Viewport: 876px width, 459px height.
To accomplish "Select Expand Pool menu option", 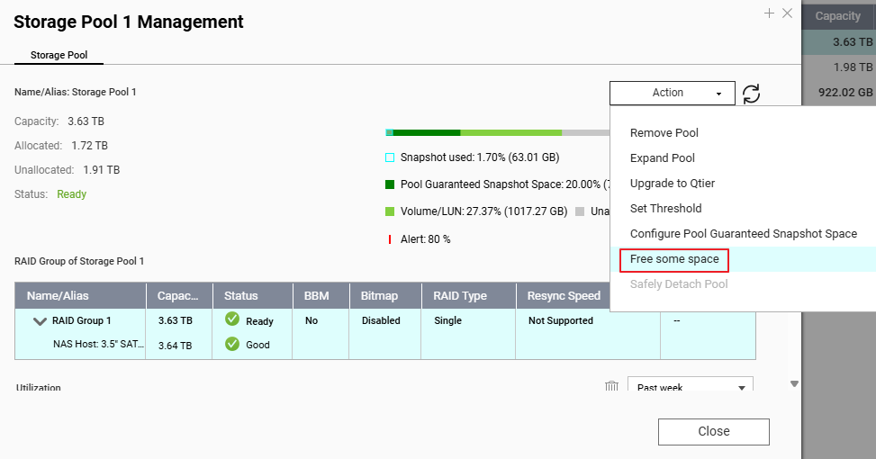I will (663, 158).
